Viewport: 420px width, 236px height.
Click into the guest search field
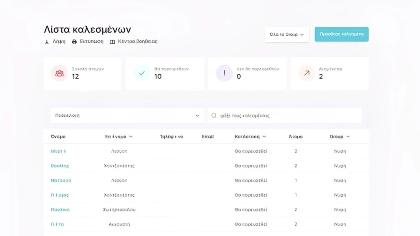coord(287,116)
